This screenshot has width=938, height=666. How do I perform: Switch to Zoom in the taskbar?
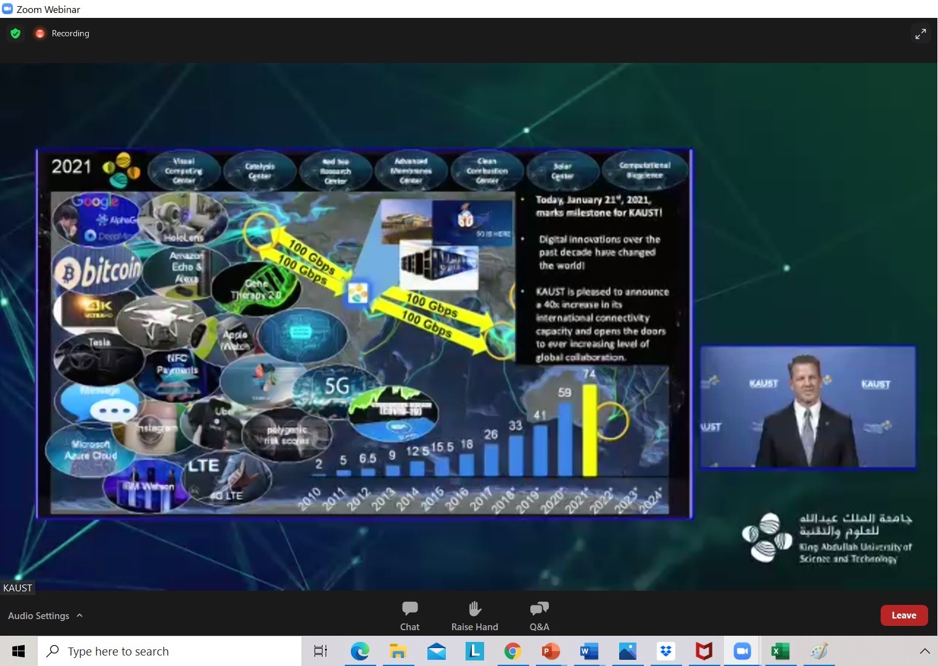click(742, 651)
